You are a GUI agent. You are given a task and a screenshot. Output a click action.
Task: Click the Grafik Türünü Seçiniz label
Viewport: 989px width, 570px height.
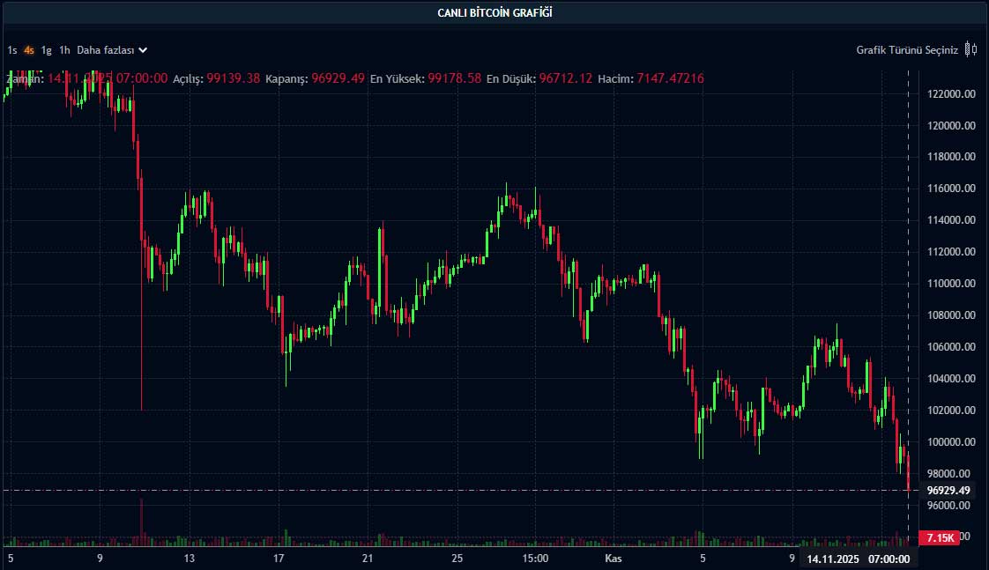click(x=908, y=49)
